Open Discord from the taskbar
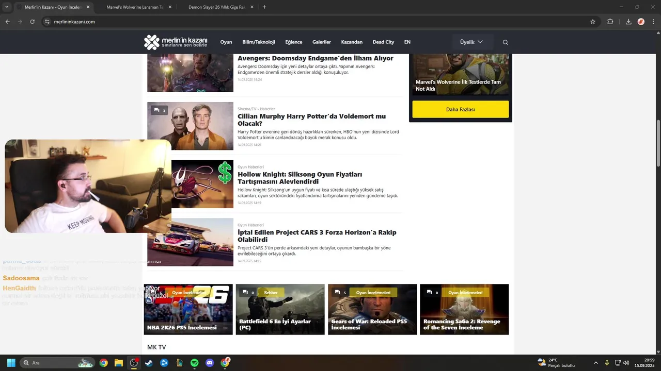 [x=210, y=363]
